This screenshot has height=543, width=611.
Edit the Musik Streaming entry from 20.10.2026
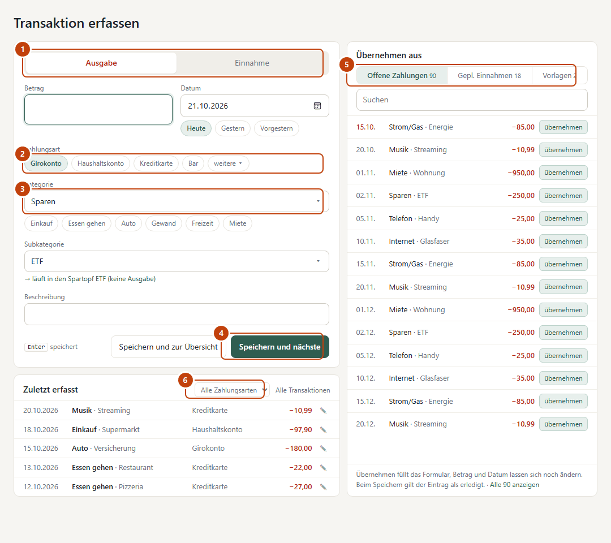tap(323, 411)
